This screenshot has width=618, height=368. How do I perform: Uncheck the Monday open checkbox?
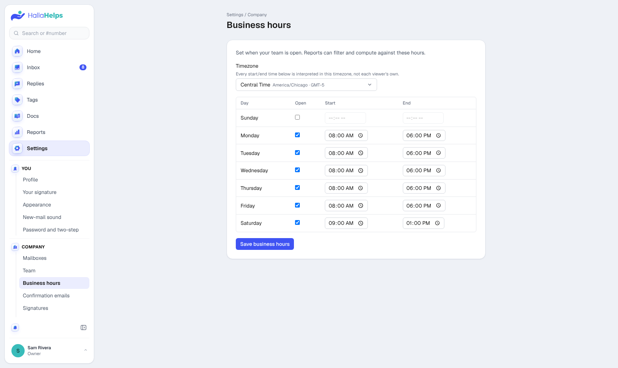[x=297, y=135]
